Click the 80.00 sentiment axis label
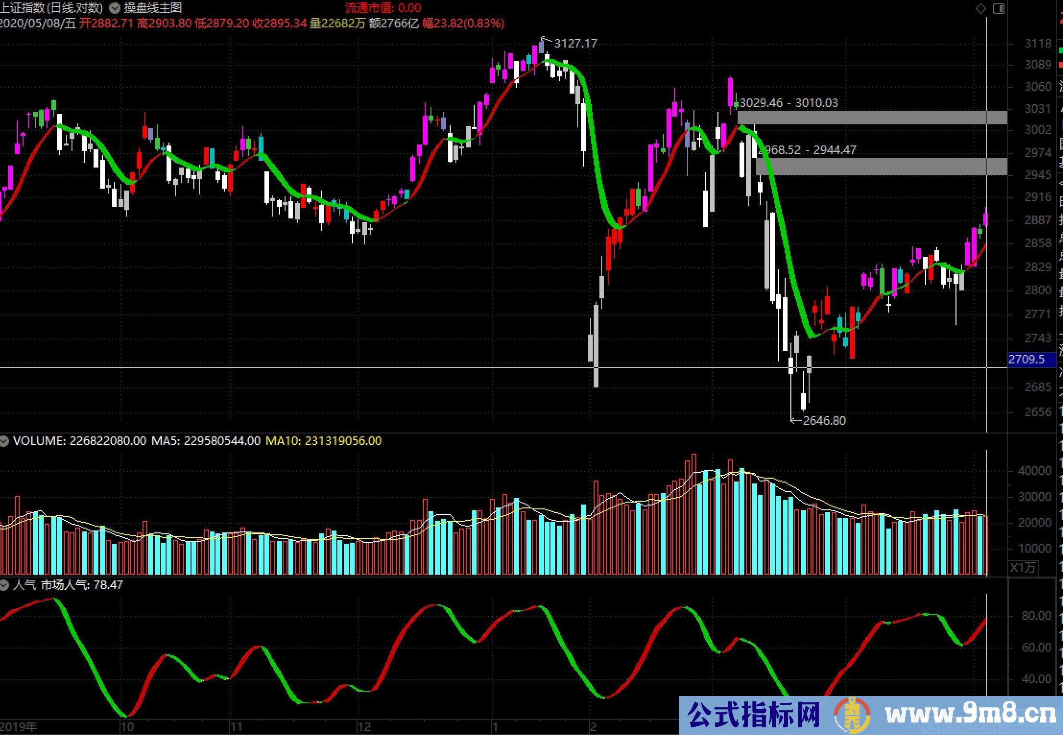The image size is (1063, 735). pyautogui.click(x=1037, y=615)
